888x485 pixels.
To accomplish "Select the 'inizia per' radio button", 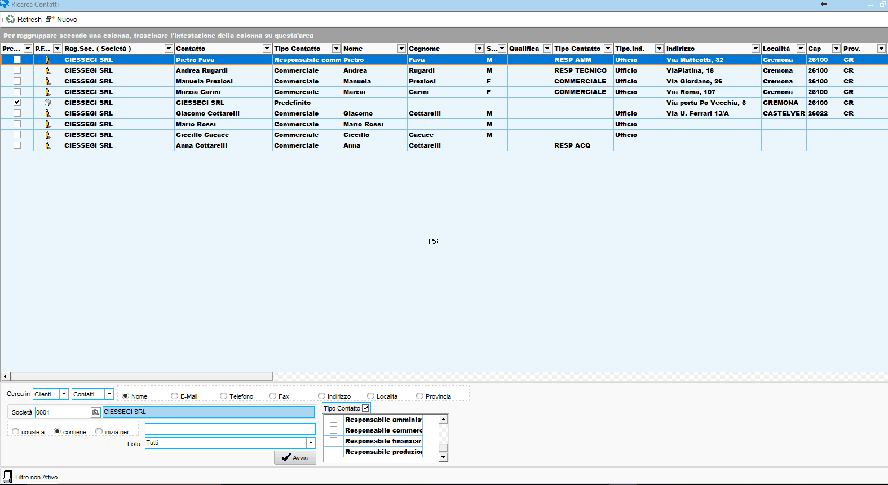I will (x=99, y=432).
